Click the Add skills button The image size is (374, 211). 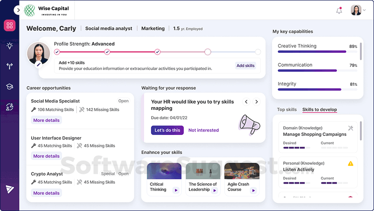pyautogui.click(x=246, y=66)
